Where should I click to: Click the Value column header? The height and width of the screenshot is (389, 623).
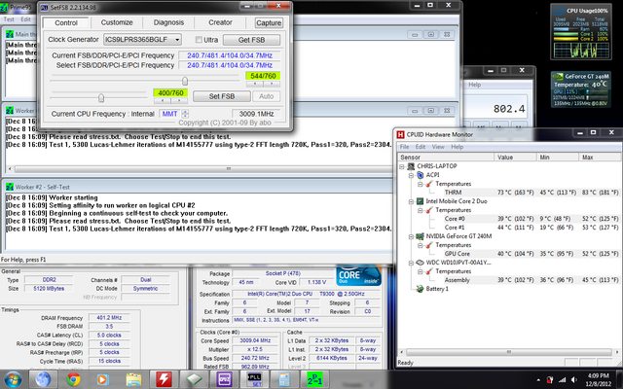(515, 158)
